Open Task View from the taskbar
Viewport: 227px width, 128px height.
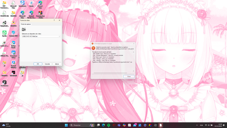[x=98, y=125]
